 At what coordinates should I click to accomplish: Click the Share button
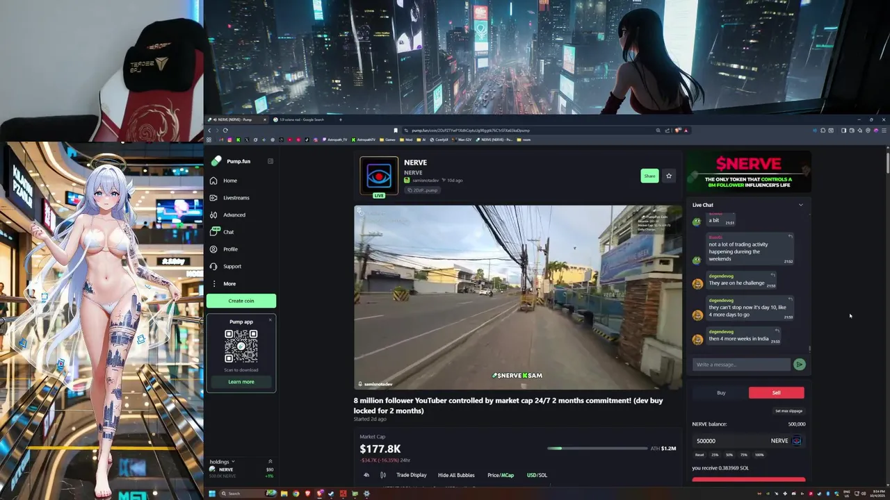(x=649, y=176)
